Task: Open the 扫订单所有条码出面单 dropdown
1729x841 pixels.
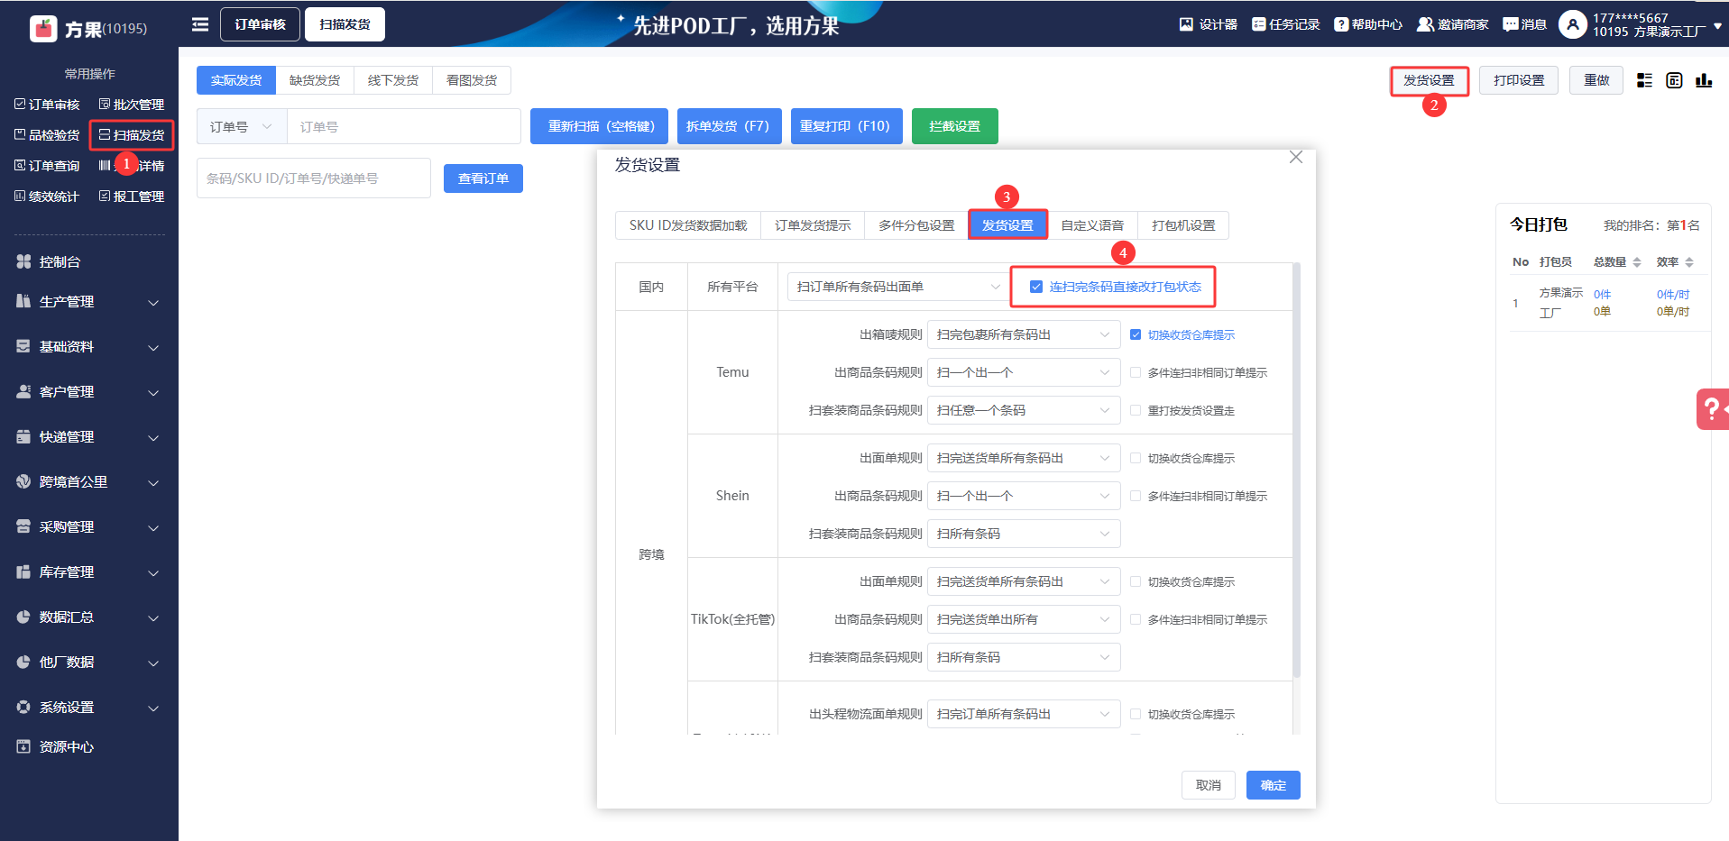Action: click(897, 287)
